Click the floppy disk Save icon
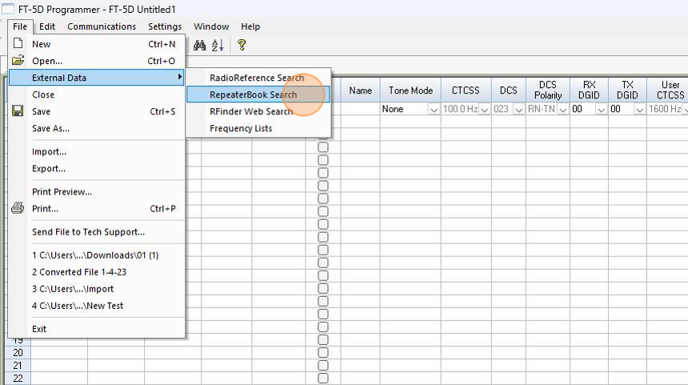 pos(18,110)
